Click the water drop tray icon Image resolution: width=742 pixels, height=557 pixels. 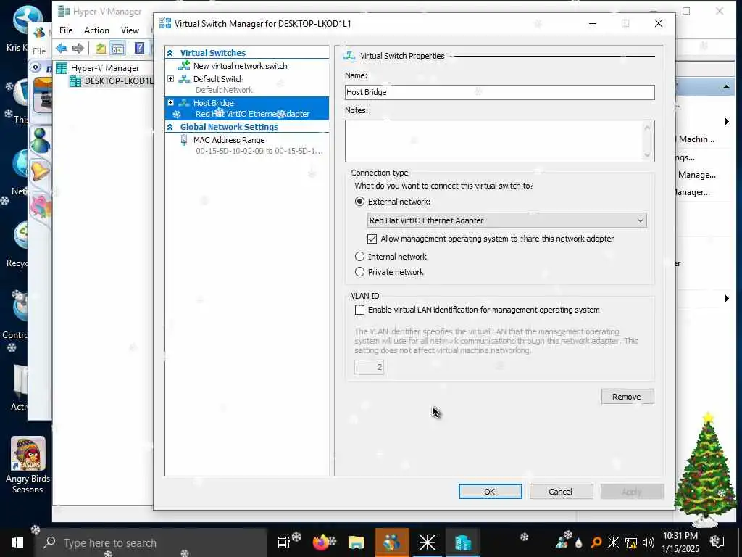[578, 542]
